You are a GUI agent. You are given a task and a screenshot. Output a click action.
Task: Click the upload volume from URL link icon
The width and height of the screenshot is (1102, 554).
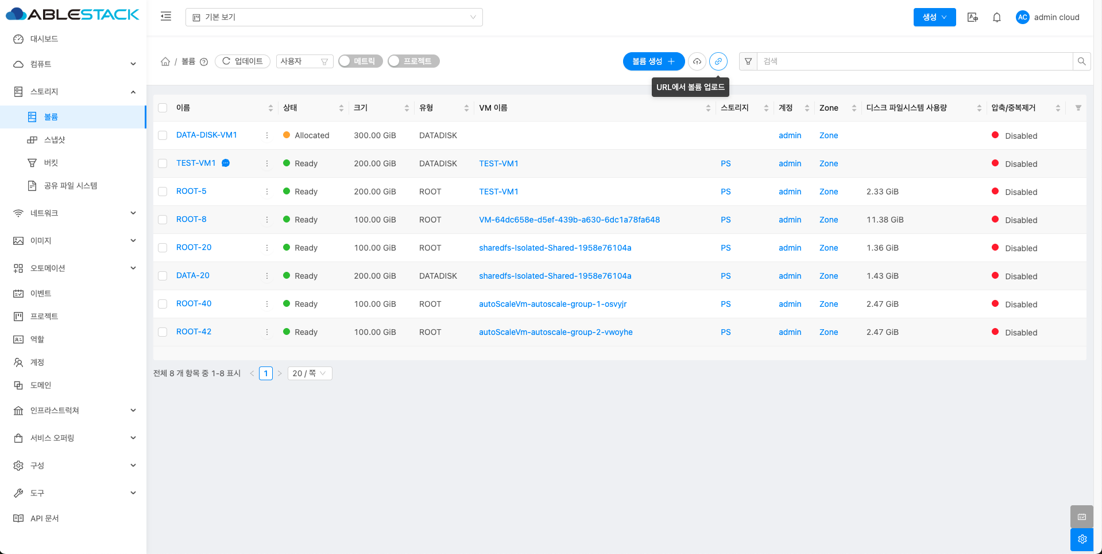click(718, 61)
